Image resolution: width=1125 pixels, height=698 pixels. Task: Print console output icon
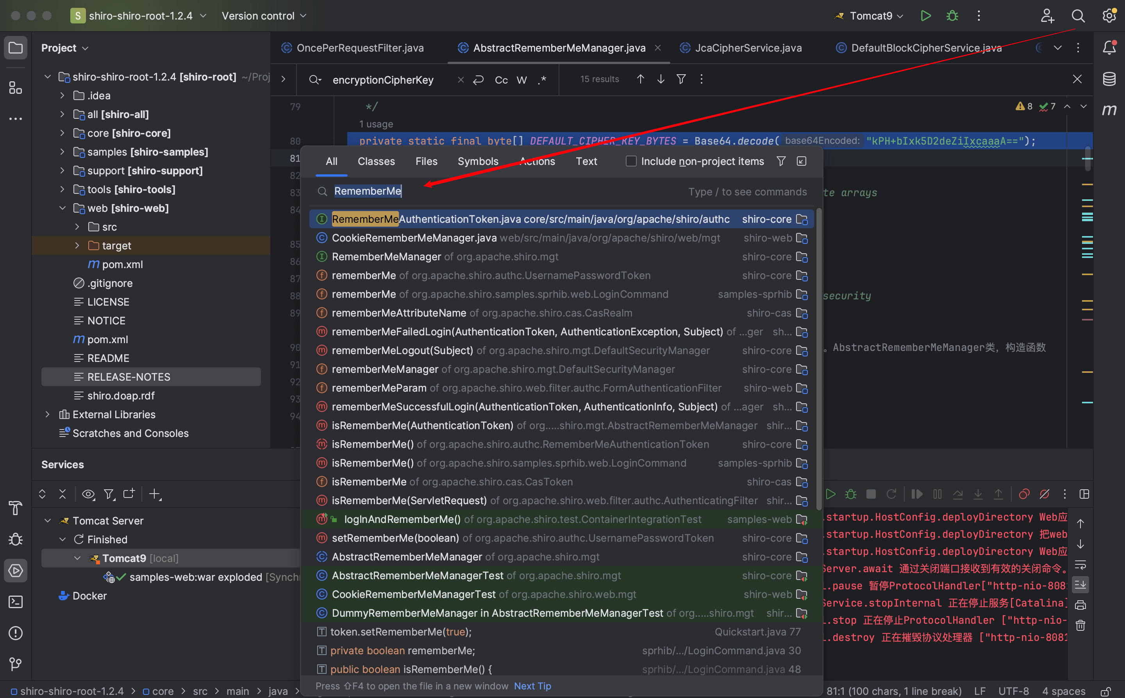1080,605
